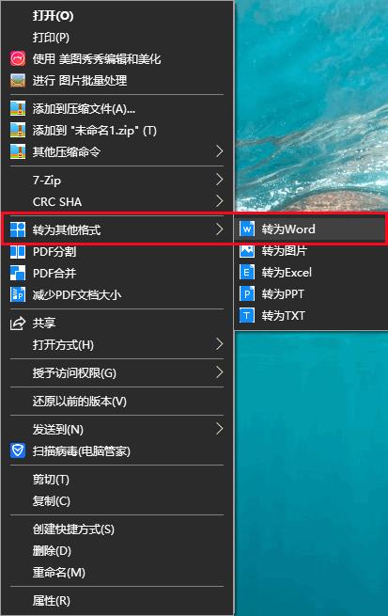Select 添加到 "未命名1.zip" (T) entry

point(117,130)
